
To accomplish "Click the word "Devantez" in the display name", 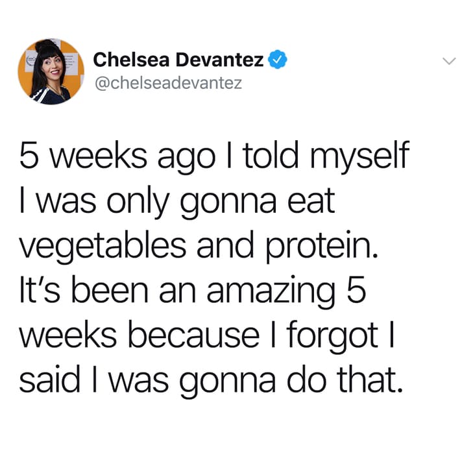I will pos(220,60).
